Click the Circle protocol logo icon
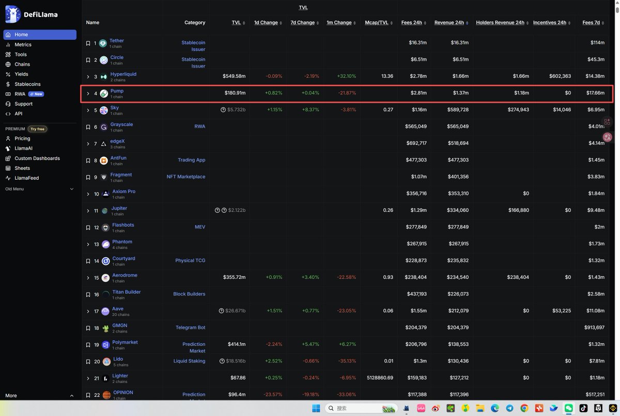The height and width of the screenshot is (416, 620). [103, 60]
